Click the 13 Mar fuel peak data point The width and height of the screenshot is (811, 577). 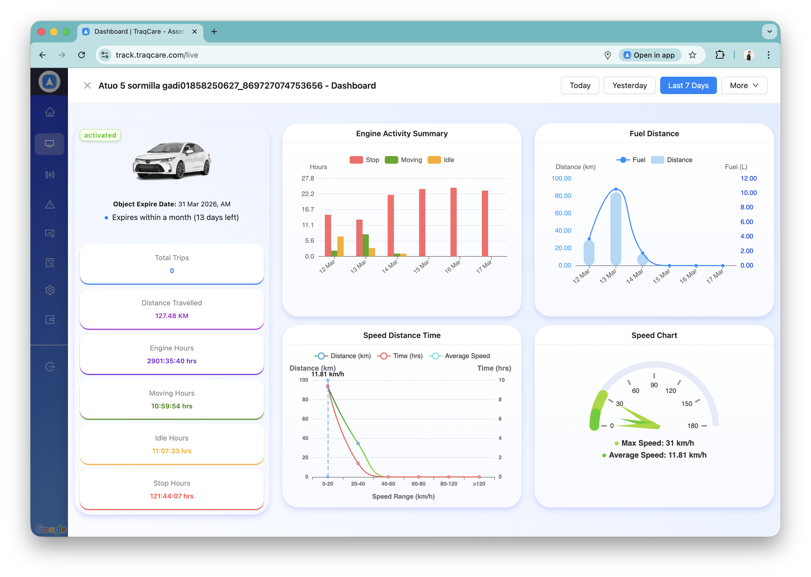coord(616,189)
